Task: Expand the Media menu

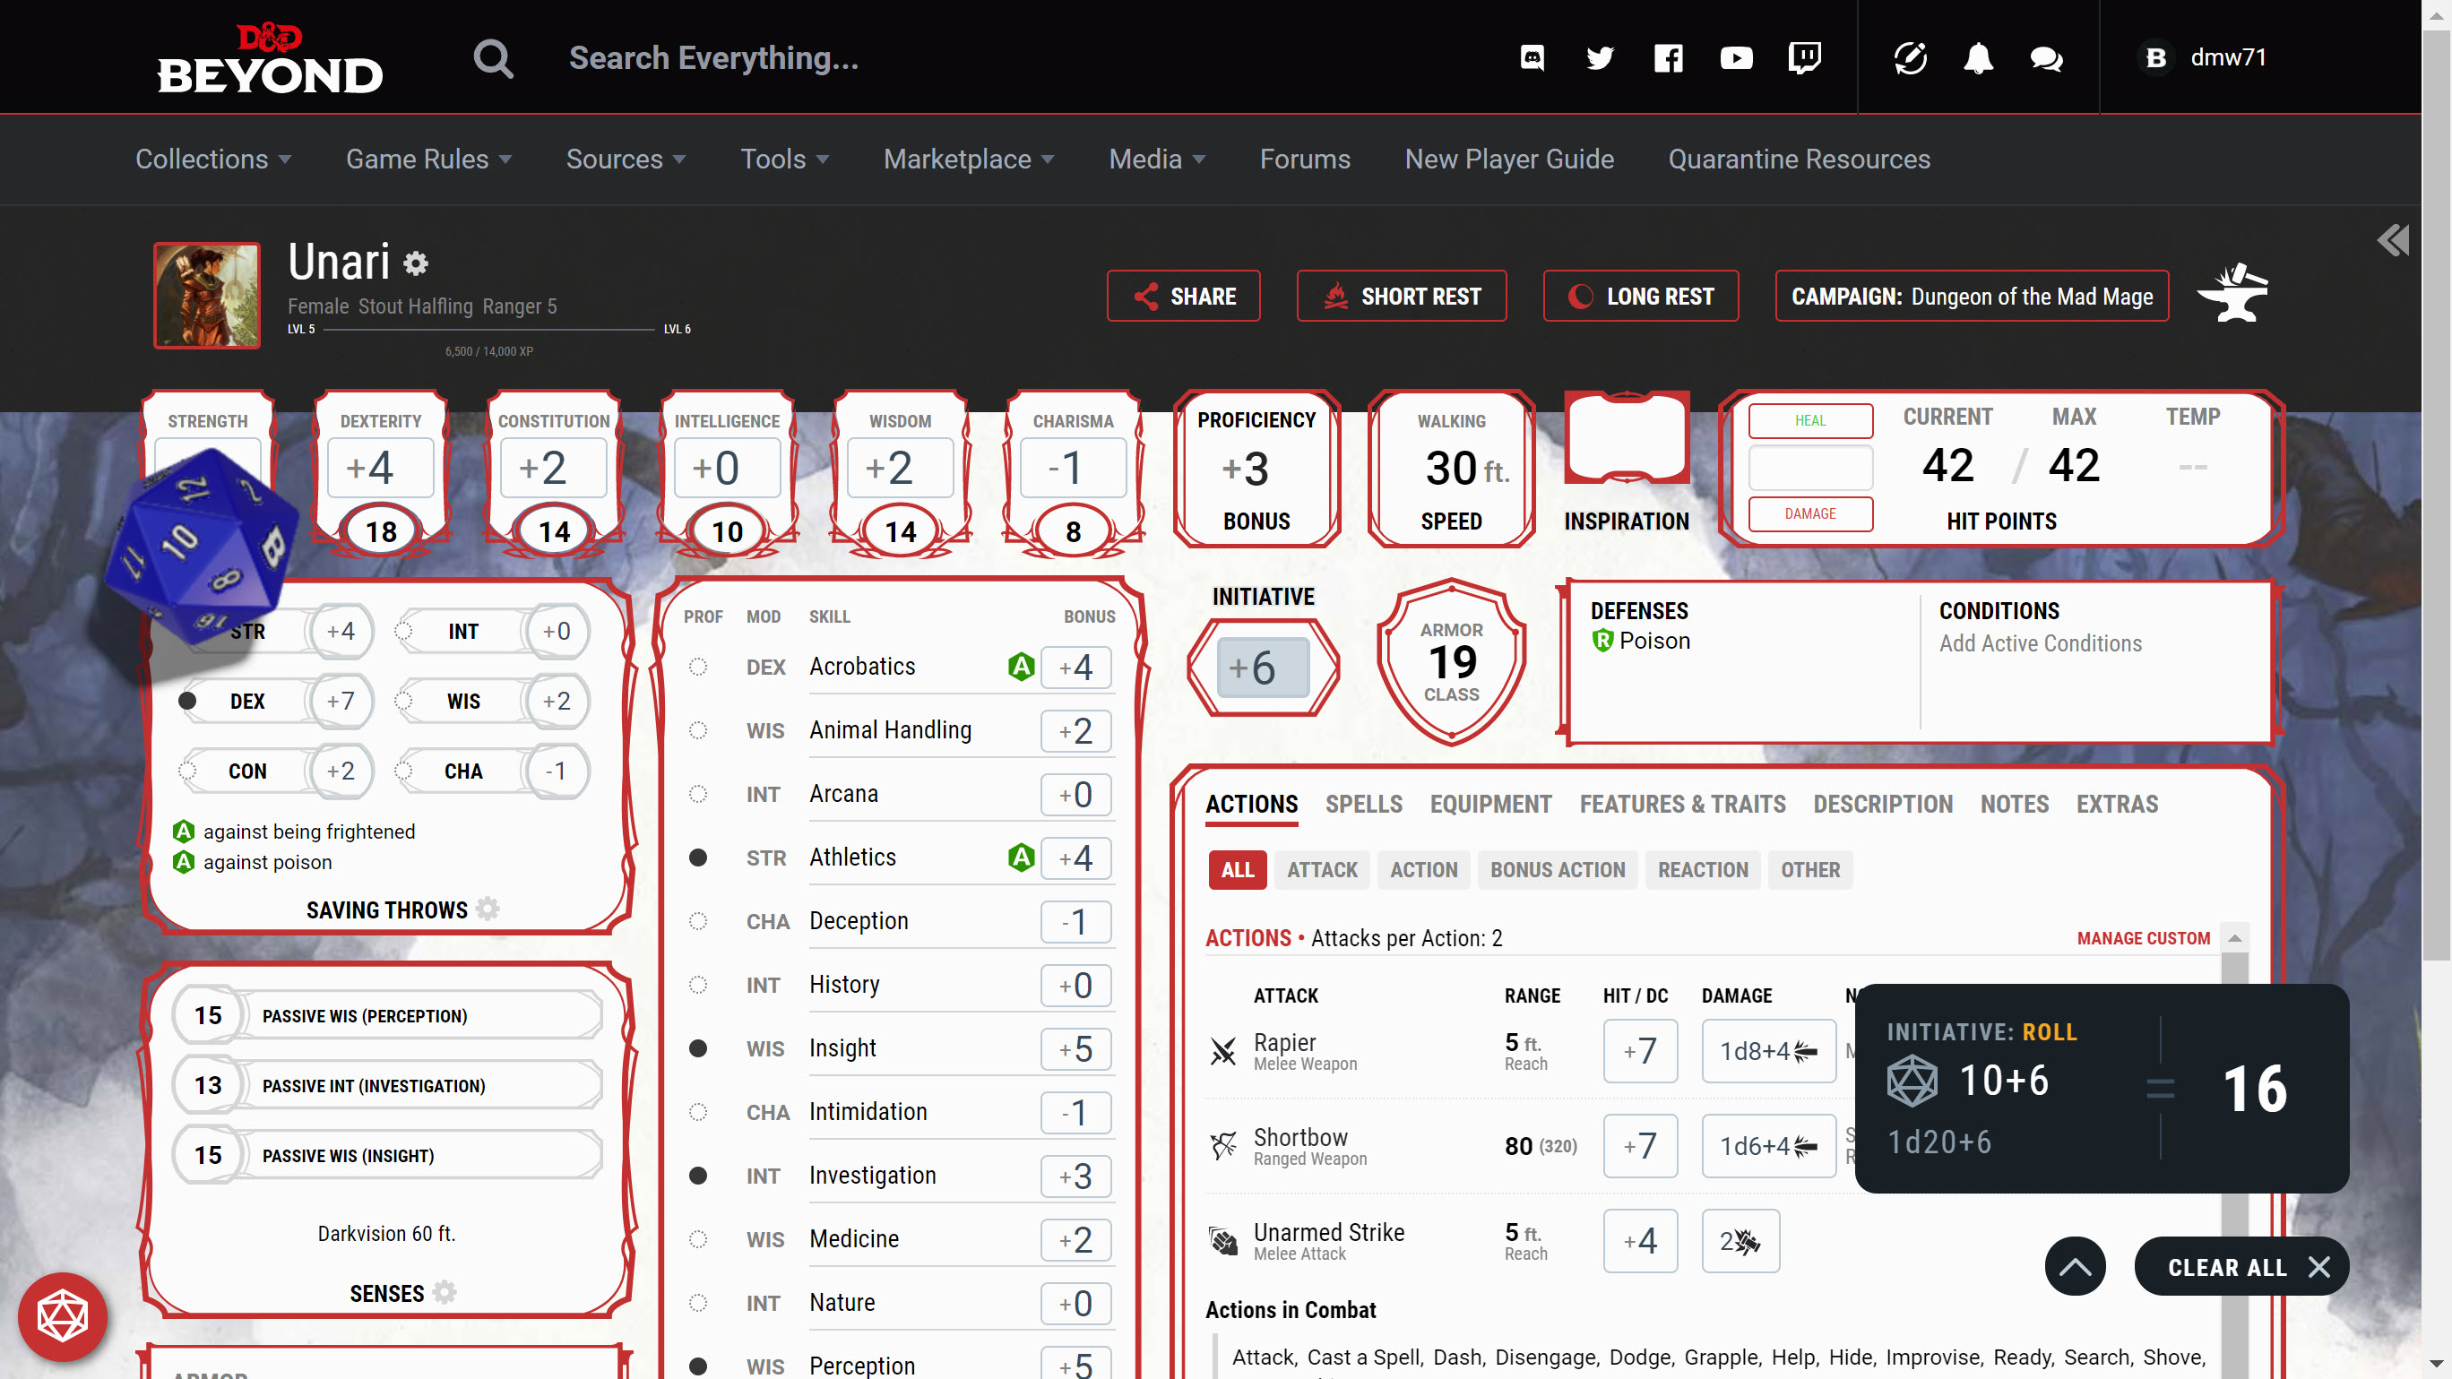Action: click(1156, 159)
